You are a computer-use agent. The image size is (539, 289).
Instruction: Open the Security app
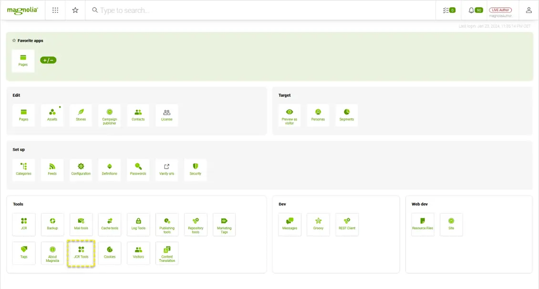pos(195,169)
